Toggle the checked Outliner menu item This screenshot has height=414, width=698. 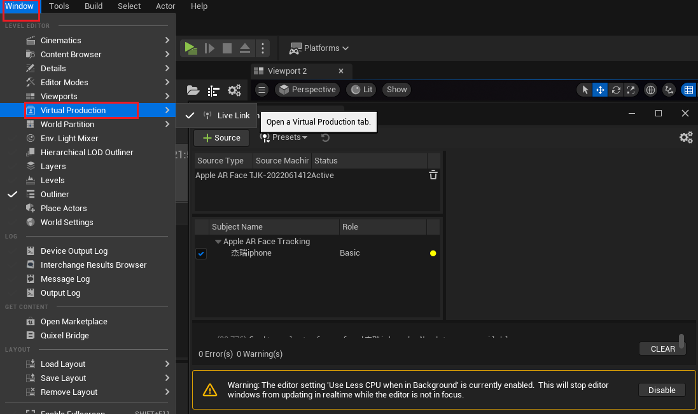click(88, 195)
